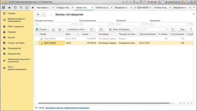Jump to last record using list arrow
The width and height of the screenshot is (197, 111).
coord(191,103)
